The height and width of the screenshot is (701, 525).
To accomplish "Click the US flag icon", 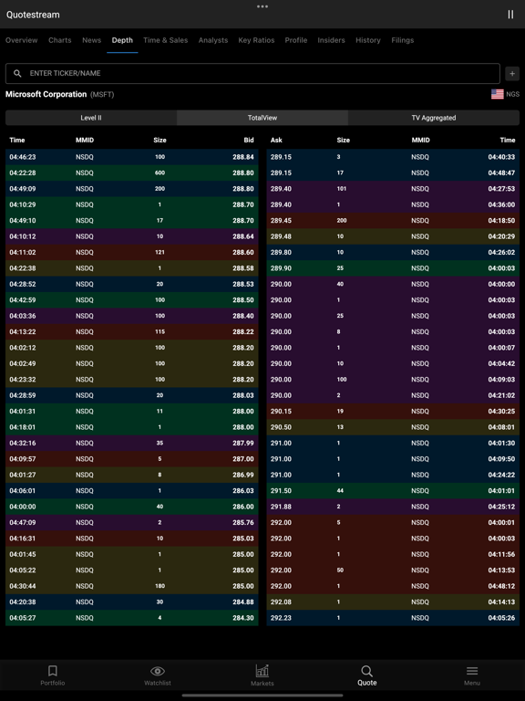I will (x=498, y=94).
